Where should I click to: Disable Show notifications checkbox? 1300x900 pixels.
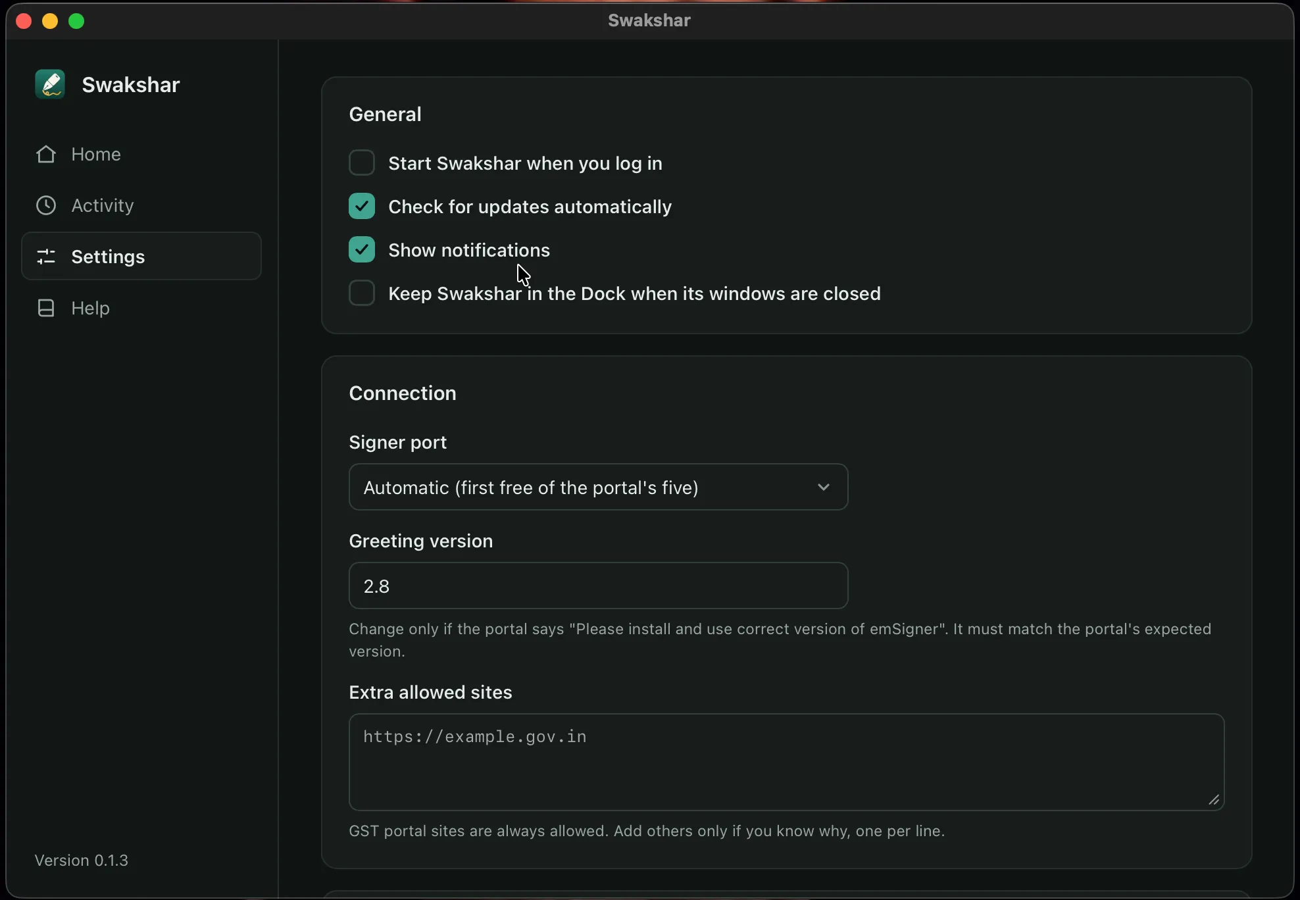[x=362, y=249]
